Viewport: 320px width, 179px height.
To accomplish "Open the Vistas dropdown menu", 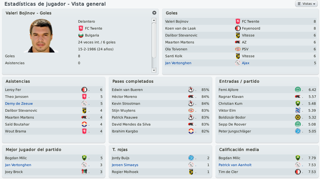I will pyautogui.click(x=306, y=4).
